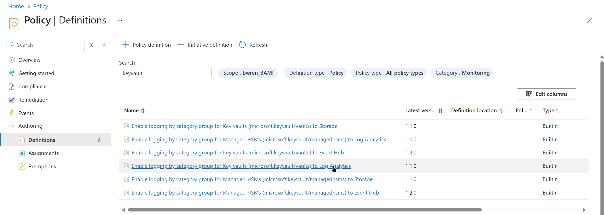
Task: Open the ellipsis more options menu
Action: pos(120,20)
